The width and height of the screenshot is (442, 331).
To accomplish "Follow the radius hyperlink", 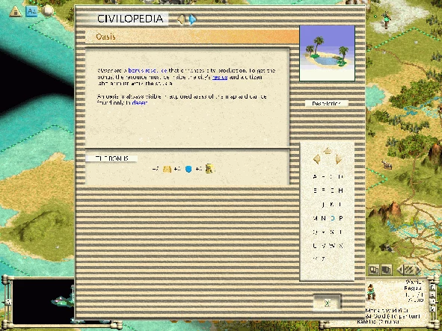I will 220,77.
